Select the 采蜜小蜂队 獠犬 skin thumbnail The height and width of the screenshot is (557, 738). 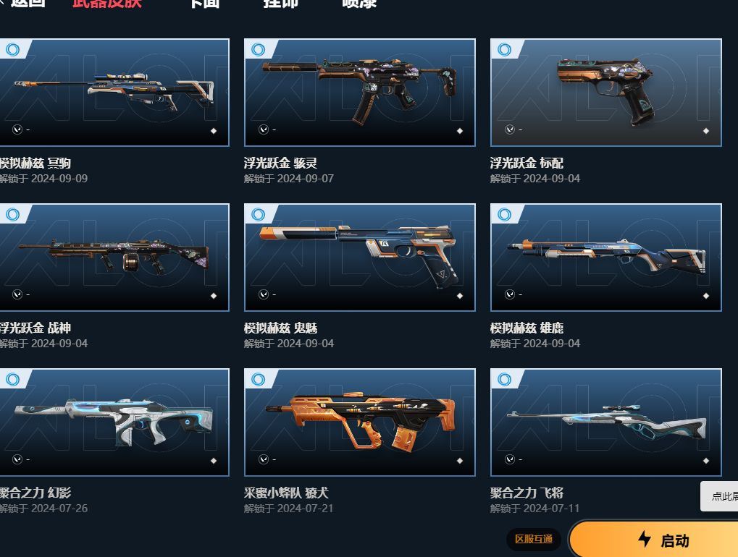point(360,422)
